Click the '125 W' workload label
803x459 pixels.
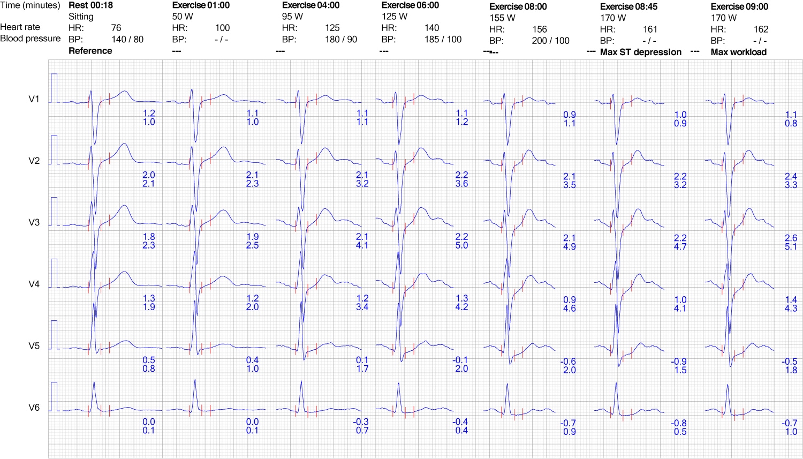pyautogui.click(x=395, y=17)
